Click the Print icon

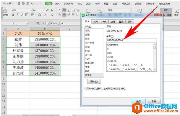(23, 4)
